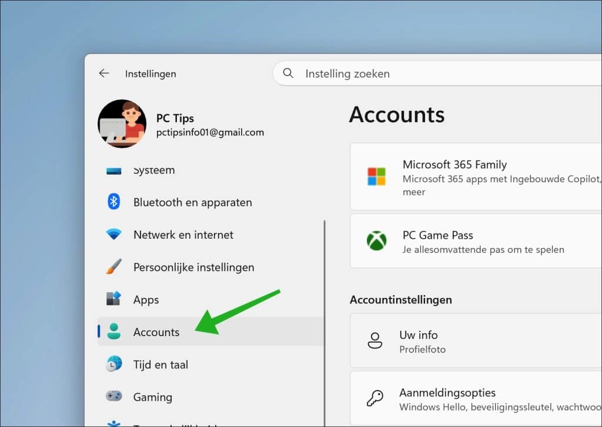Screen dimensions: 602x427
Task: Click the search magnifier icon
Action: tap(288, 73)
